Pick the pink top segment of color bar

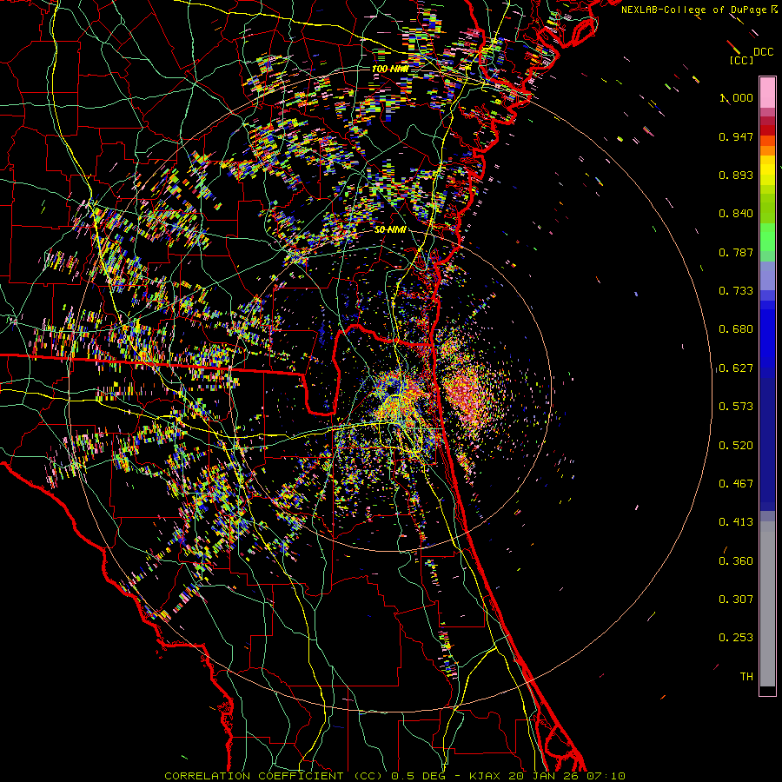pos(767,93)
